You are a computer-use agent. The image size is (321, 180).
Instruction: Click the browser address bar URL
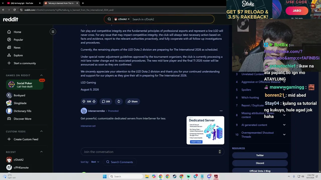click(x=69, y=10)
